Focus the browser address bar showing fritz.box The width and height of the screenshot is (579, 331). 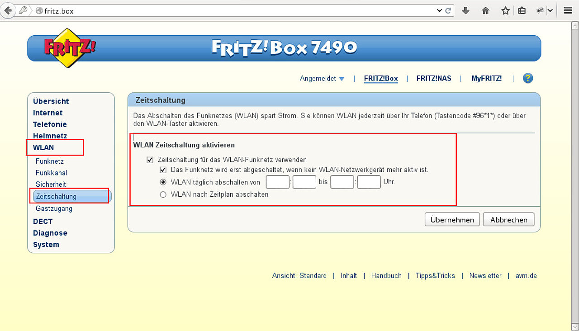235,11
